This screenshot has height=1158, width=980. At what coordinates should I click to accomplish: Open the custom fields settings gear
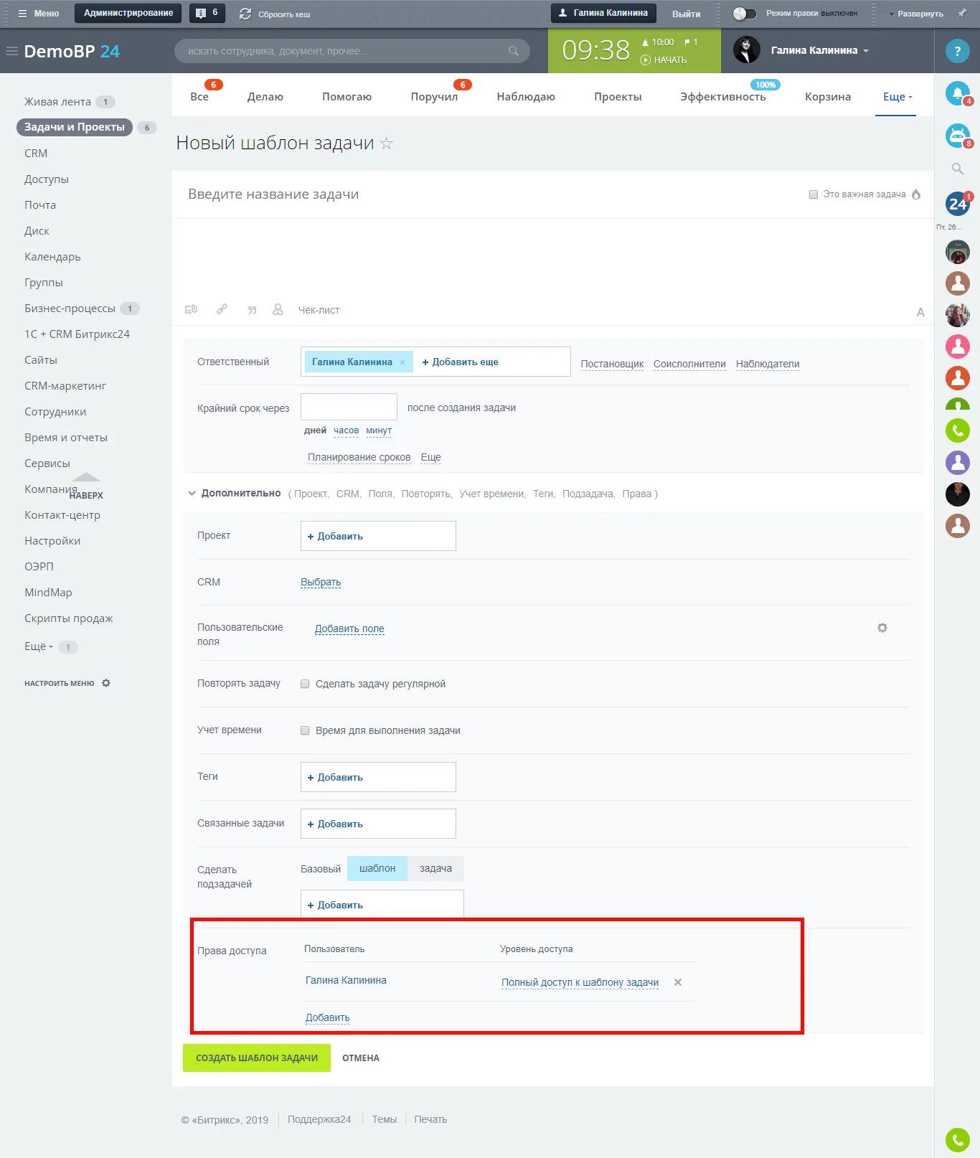click(x=882, y=628)
